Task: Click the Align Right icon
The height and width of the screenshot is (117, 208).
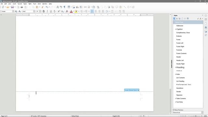Action: pos(99,11)
